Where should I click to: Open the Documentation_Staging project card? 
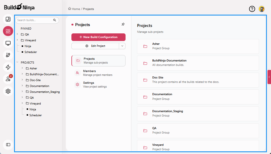pyautogui.click(x=198, y=114)
